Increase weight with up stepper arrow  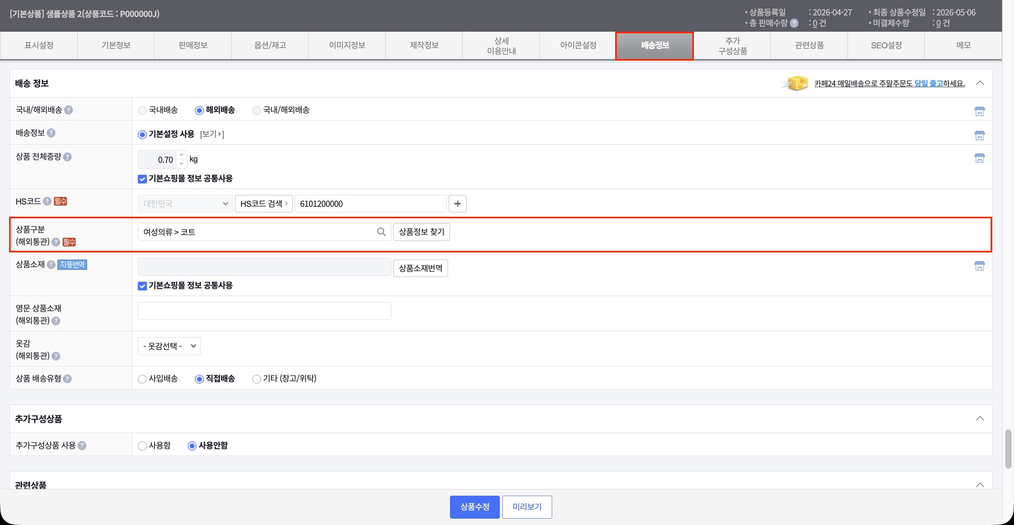(x=181, y=155)
